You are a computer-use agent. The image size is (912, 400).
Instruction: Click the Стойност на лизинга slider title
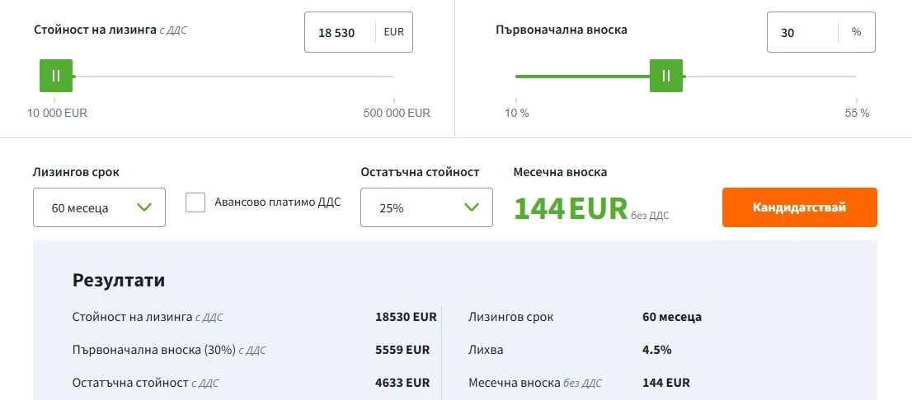95,30
